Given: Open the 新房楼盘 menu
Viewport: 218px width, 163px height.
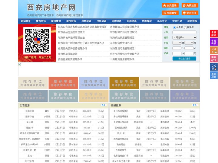Looking at the screenshot, I should (56, 21).
